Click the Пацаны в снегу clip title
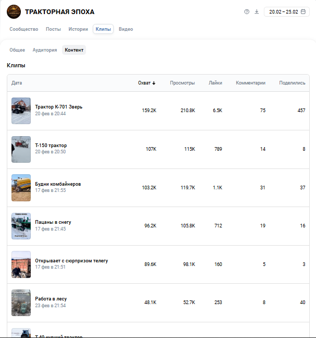This screenshot has height=338, width=316. [x=53, y=222]
